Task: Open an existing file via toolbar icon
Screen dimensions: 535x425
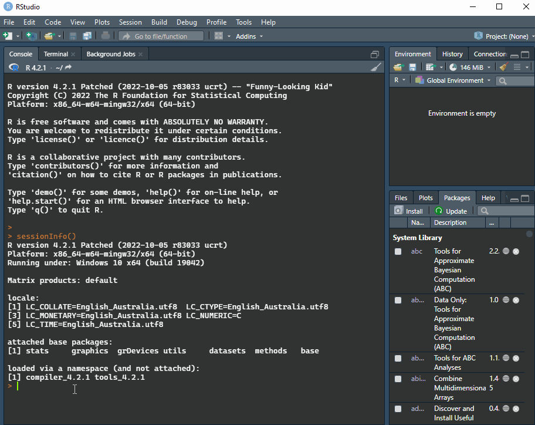Action: pyautogui.click(x=50, y=36)
